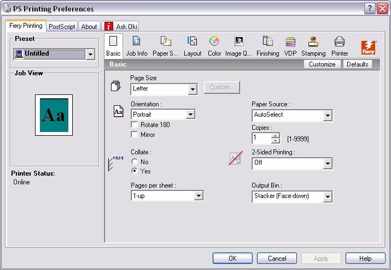This screenshot has height=270, width=391.
Task: Click the Help button
Action: [x=365, y=259]
